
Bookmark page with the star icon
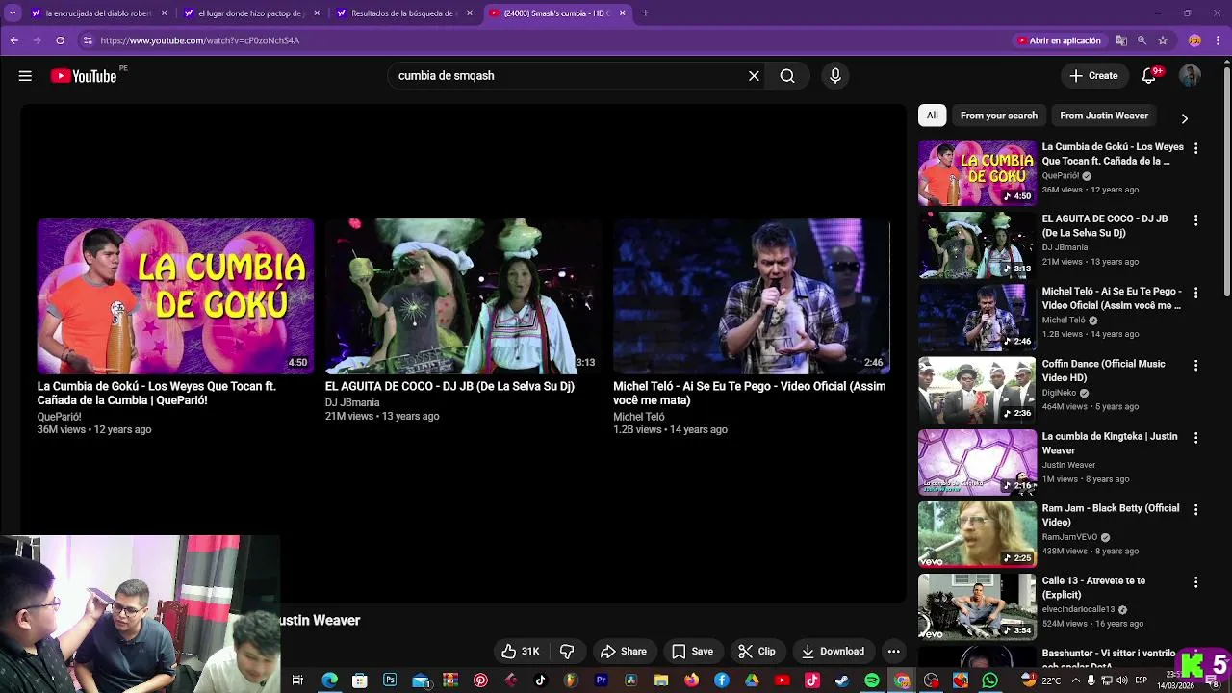1163,40
